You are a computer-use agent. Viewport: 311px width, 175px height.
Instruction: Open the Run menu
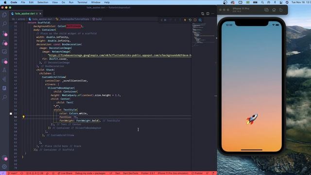pyautogui.click(x=71, y=2)
